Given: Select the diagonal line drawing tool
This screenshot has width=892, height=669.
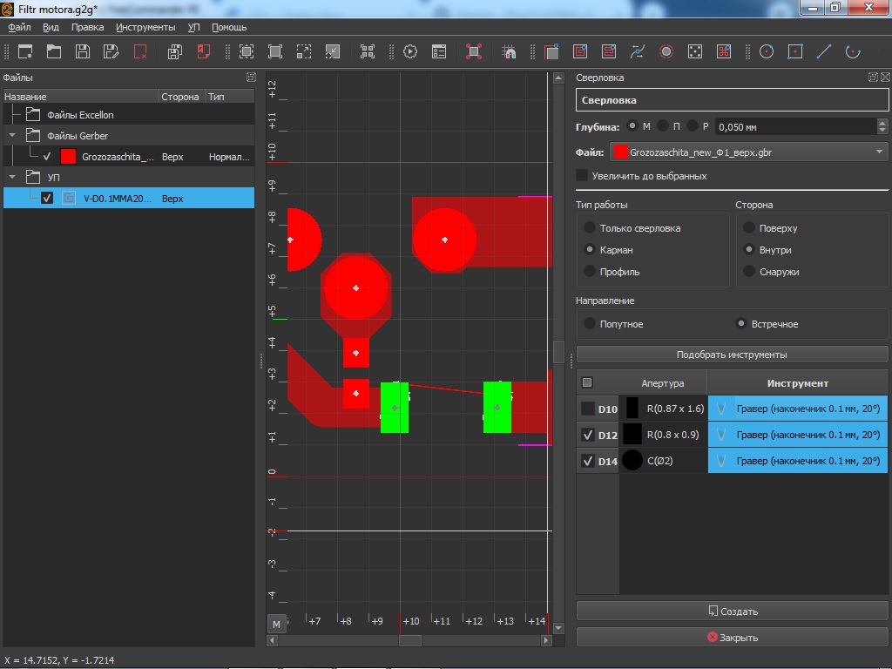Looking at the screenshot, I should click(x=823, y=51).
